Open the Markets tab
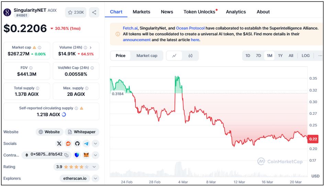Screen dimensions: 326x187 (x=142, y=12)
